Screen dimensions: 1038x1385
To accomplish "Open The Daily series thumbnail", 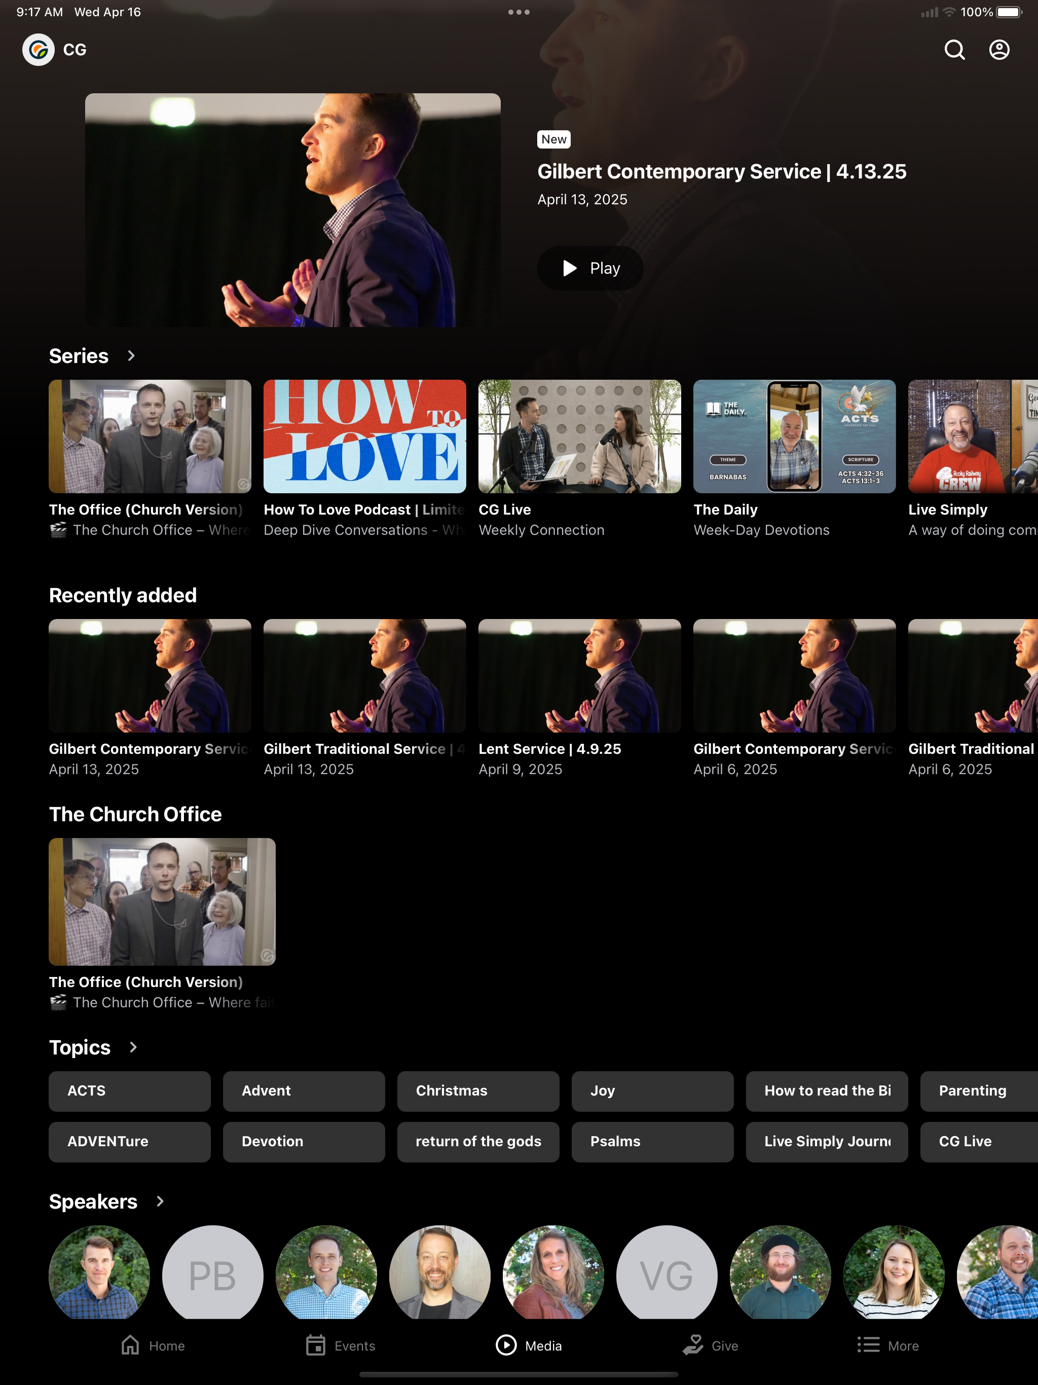I will pyautogui.click(x=794, y=436).
